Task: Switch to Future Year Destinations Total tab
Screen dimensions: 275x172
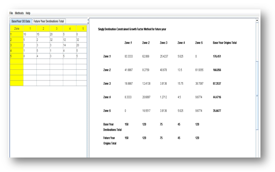Action: click(49, 21)
